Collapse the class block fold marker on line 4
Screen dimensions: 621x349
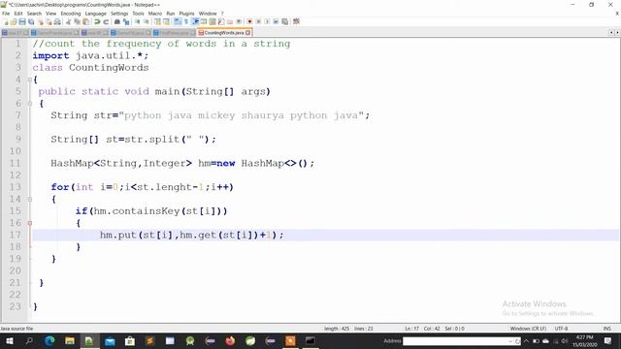coord(30,79)
